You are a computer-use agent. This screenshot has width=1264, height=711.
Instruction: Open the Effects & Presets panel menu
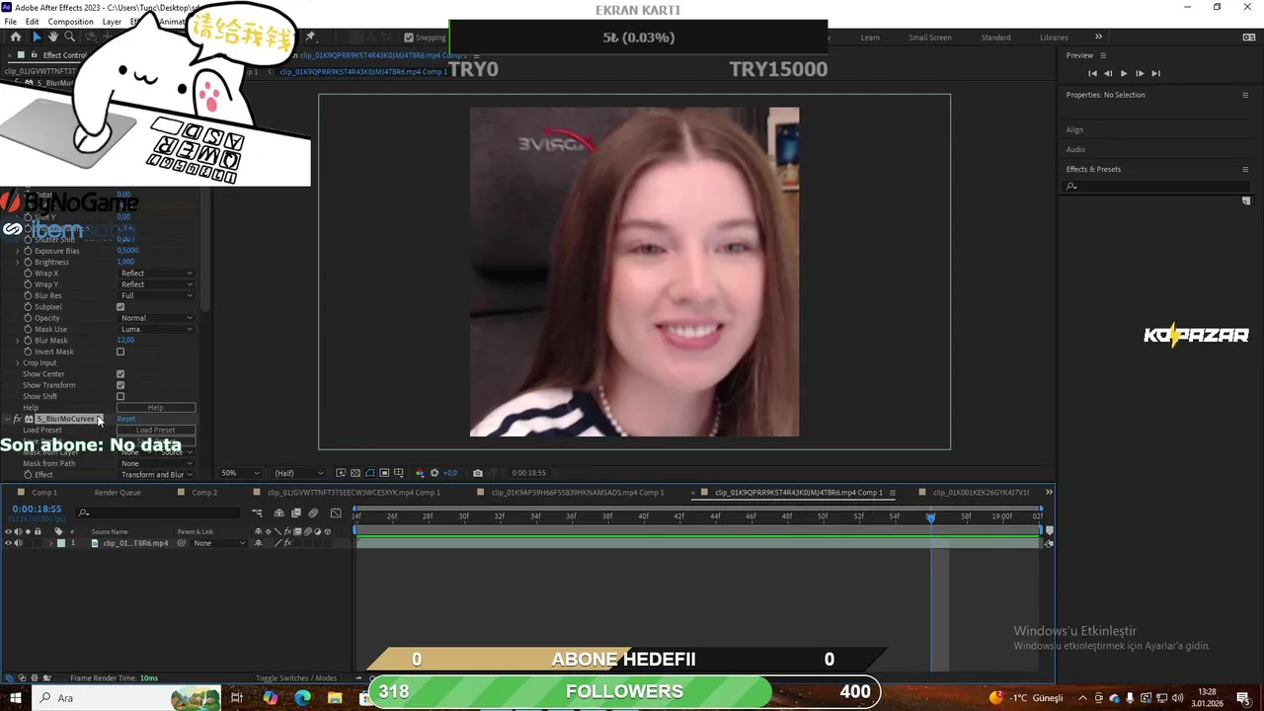[x=1245, y=169]
